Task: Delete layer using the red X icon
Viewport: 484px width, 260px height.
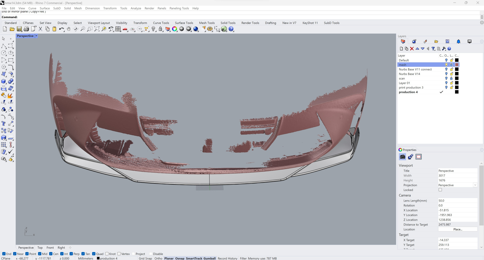Action: (x=412, y=49)
